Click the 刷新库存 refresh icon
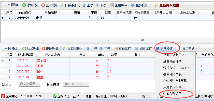Viewport: 214px width, 101px height. coord(137,48)
